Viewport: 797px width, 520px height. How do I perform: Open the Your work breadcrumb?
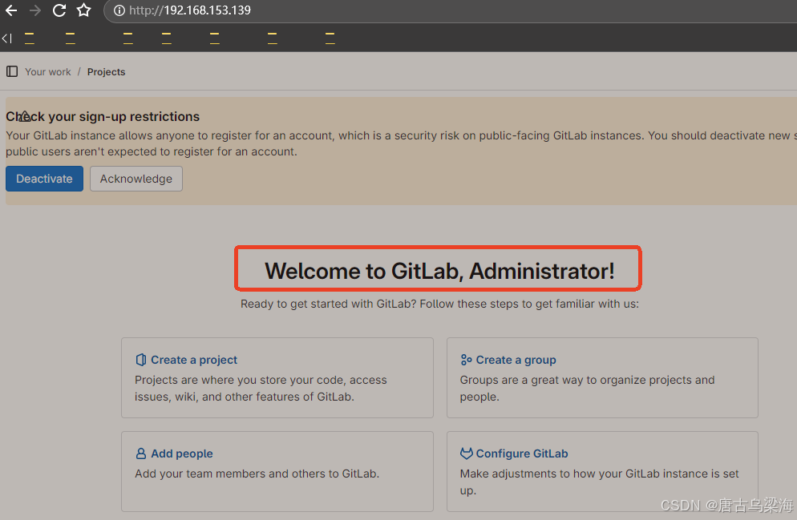click(x=48, y=72)
